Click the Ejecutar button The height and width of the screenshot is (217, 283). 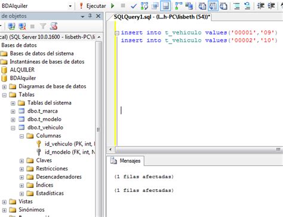(93, 6)
